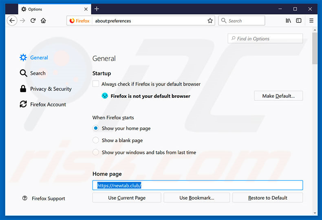Screen dimensions: 322x220
Task: Click the 'When Firefox starts' label
Action: tap(113, 118)
